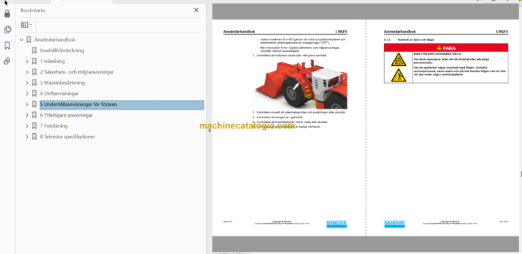This screenshot has height=254, width=522.
Task: Collapse the Användarhandbok root bookmark
Action: 22,40
